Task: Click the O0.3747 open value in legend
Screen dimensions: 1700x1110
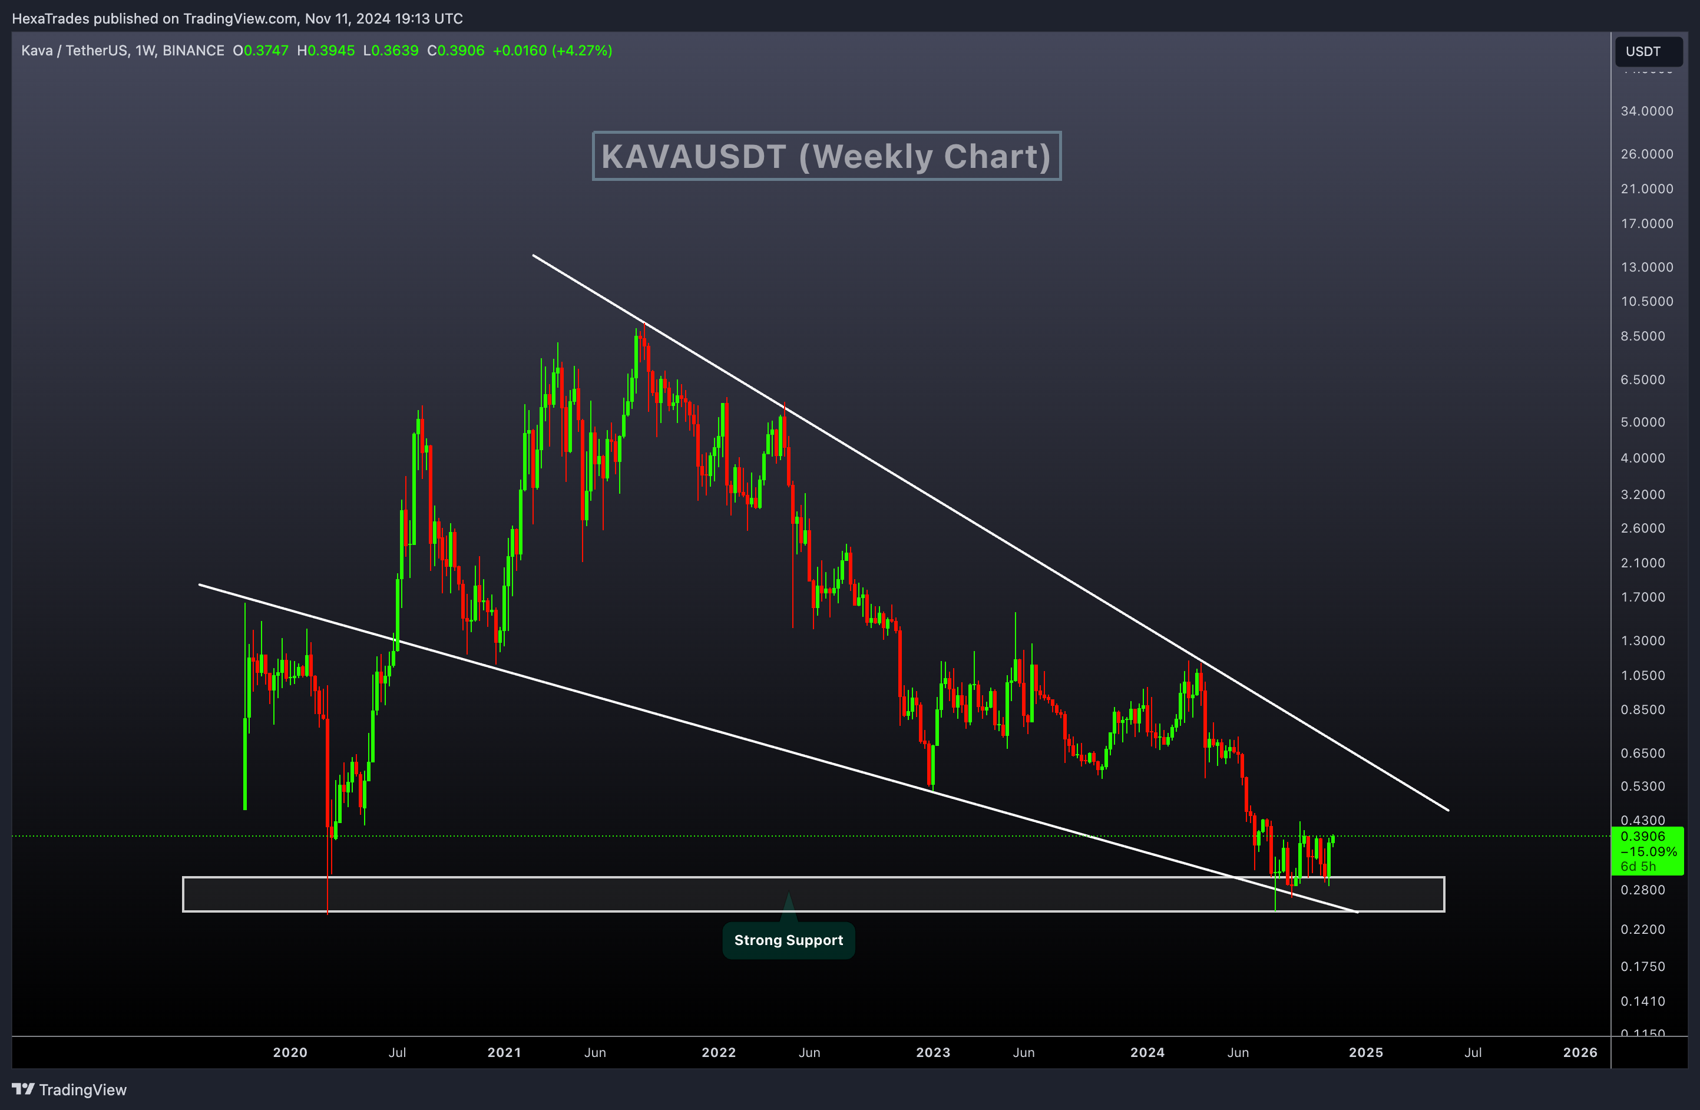Action: pyautogui.click(x=261, y=51)
